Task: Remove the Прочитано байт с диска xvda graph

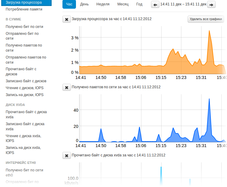Action: (x=66, y=155)
